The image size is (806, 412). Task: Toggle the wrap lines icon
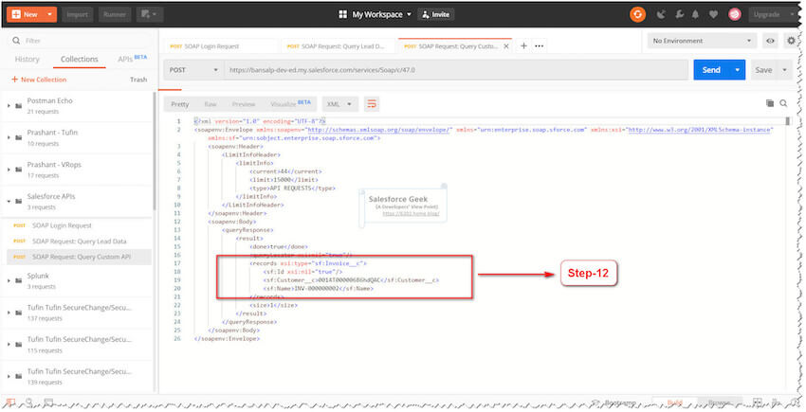click(372, 104)
